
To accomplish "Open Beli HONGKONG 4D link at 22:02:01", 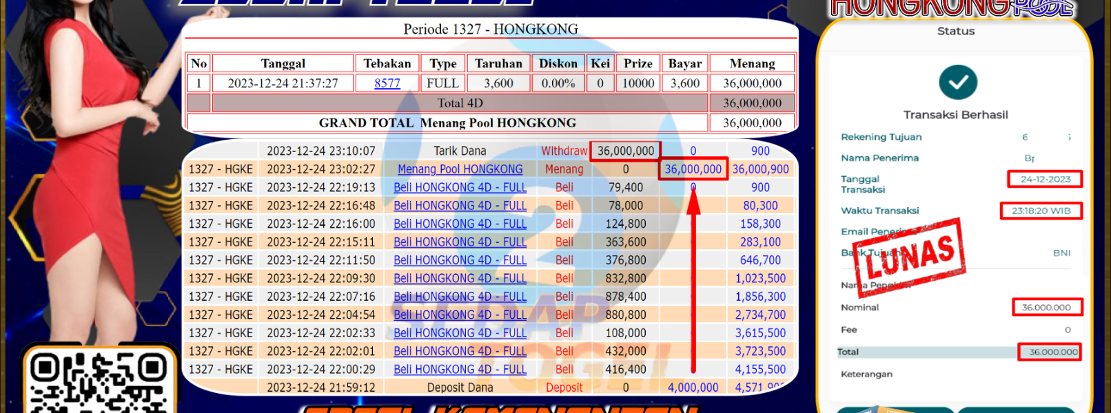I will point(460,352).
